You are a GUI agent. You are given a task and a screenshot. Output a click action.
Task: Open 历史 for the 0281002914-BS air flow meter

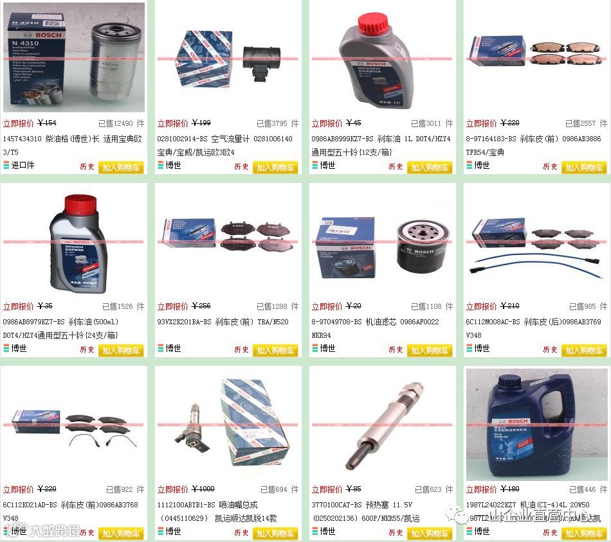(x=241, y=166)
